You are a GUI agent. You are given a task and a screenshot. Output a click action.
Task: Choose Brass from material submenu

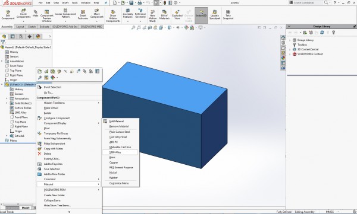coord(112,157)
